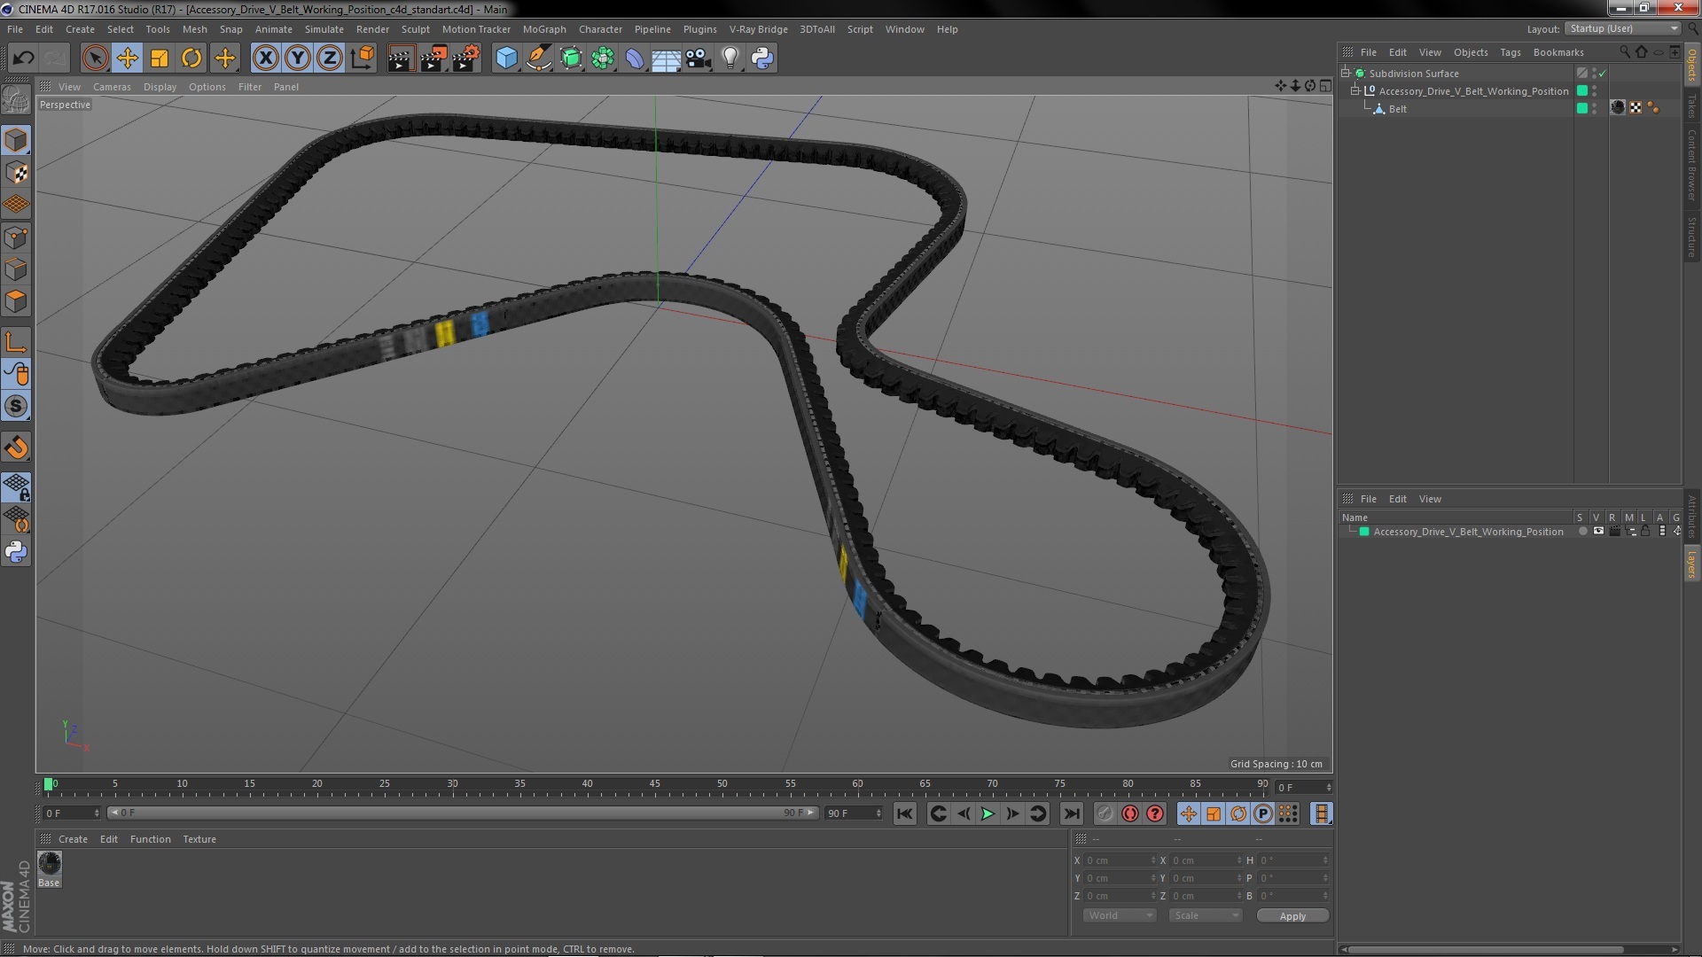The width and height of the screenshot is (1702, 957).
Task: Activate the Scale tool in top toolbar
Action: tap(160, 58)
